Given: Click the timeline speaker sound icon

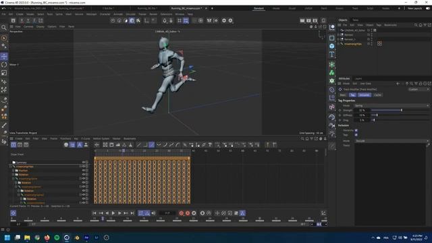Looking at the screenshot, I should pos(153,213).
